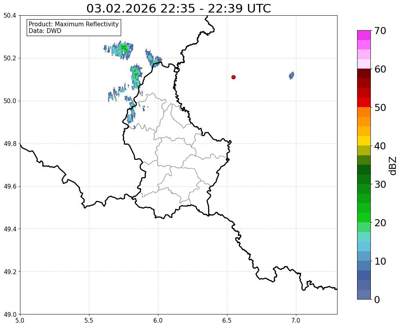This screenshot has height=327, width=401.
Task: Click the 20 label on the colorbar
Action: pyautogui.click(x=380, y=223)
